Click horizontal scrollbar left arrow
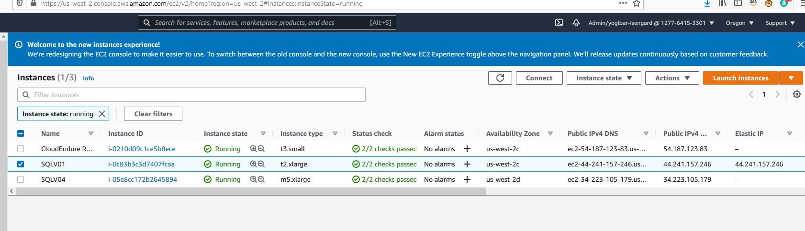805x231 pixels. pos(11,191)
